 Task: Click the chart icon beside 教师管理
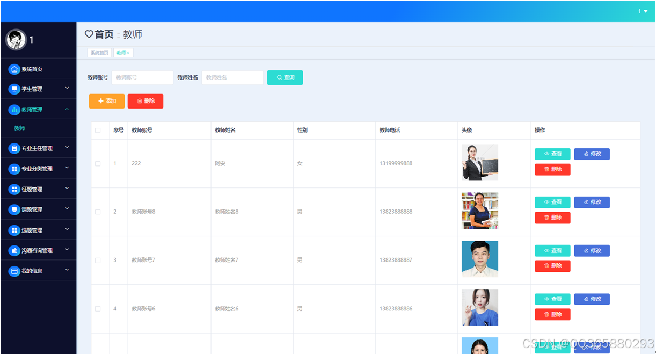(x=14, y=110)
